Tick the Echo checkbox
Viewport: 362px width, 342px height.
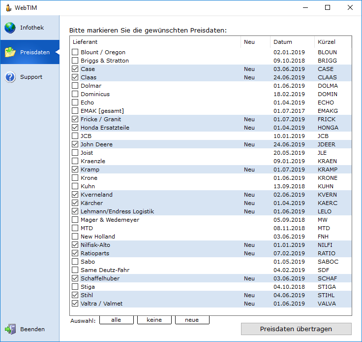[75, 102]
